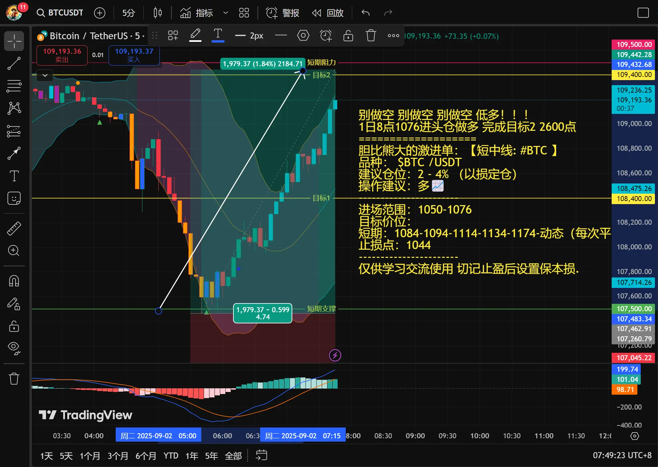The height and width of the screenshot is (467, 658).
Task: Select the 107,500.00 green price label
Action: click(x=633, y=309)
